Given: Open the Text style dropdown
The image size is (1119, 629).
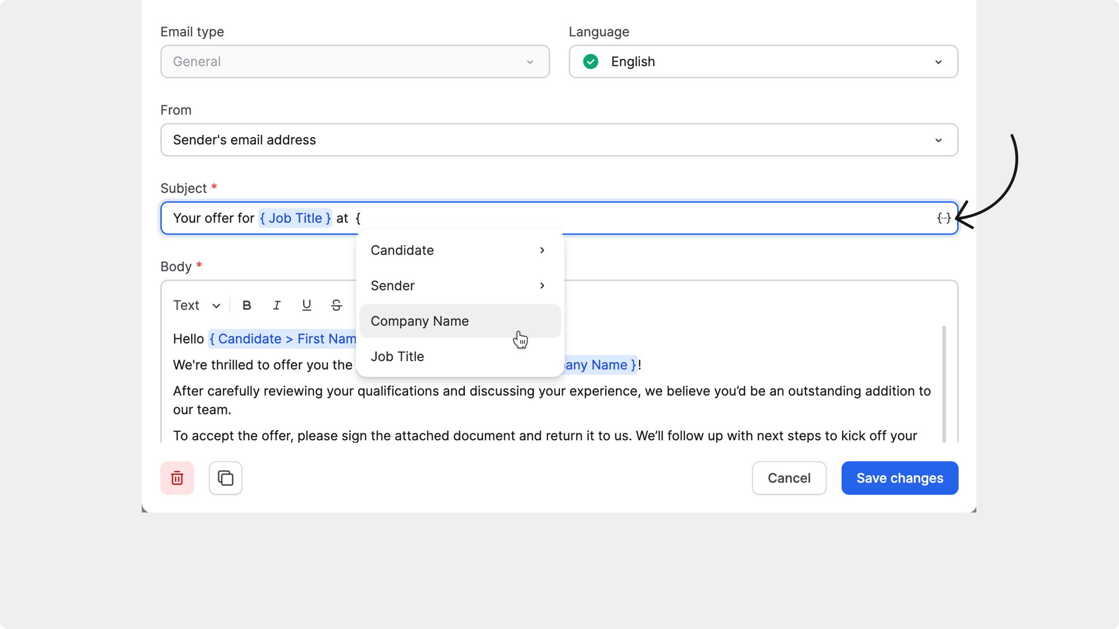Looking at the screenshot, I should pyautogui.click(x=197, y=305).
